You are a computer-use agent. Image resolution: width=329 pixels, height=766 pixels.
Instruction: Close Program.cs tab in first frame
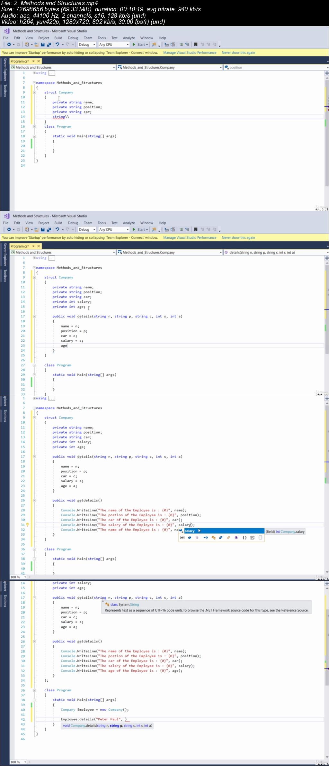pyautogui.click(x=39, y=61)
